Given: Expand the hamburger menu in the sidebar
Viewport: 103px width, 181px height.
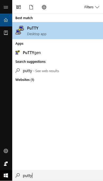Looking at the screenshot, I should click(x=6, y=7).
